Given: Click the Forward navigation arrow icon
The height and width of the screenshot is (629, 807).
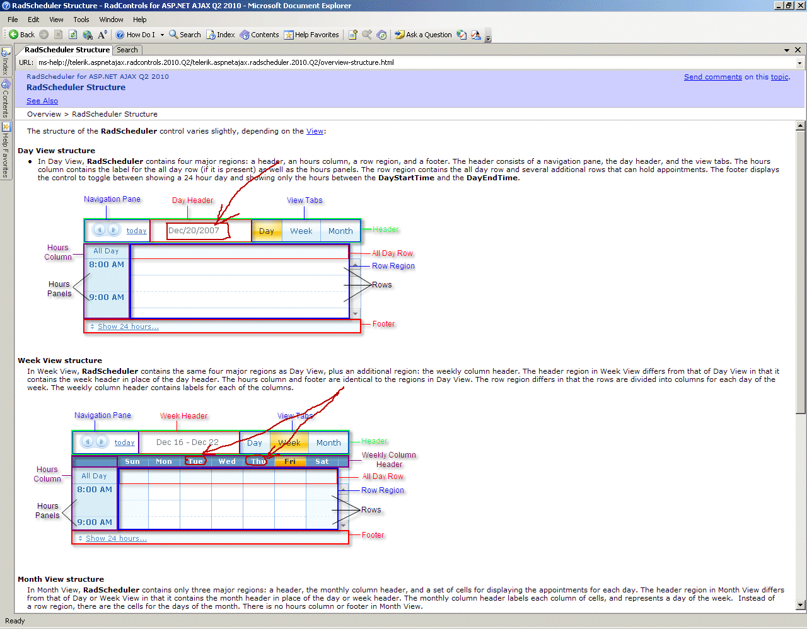Looking at the screenshot, I should (44, 35).
